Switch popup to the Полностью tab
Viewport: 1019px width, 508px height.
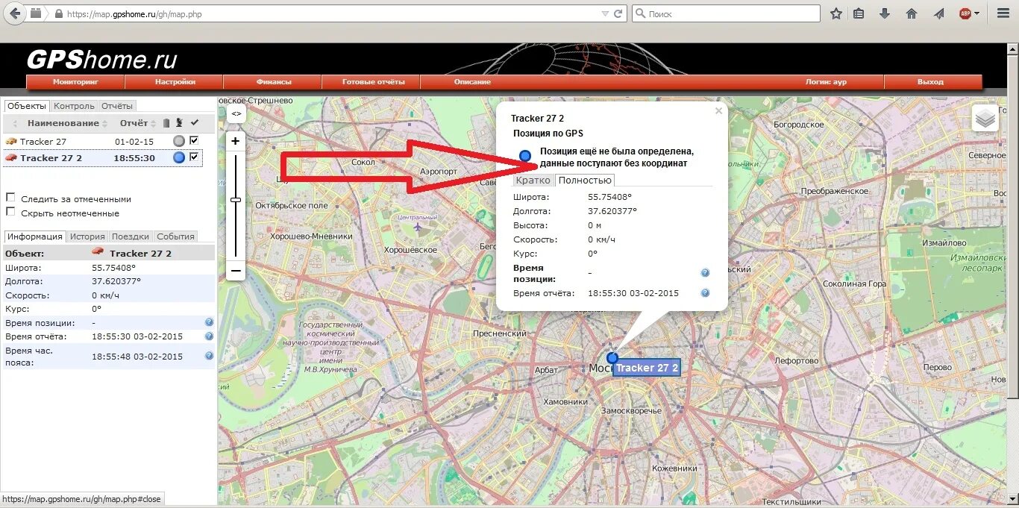pyautogui.click(x=585, y=181)
